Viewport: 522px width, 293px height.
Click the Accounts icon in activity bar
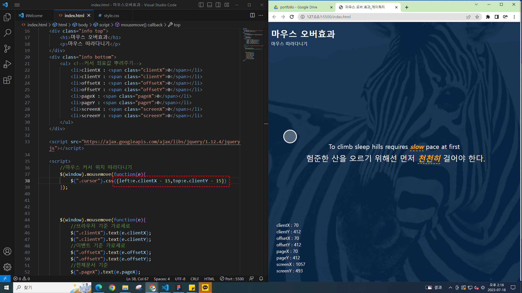7,251
